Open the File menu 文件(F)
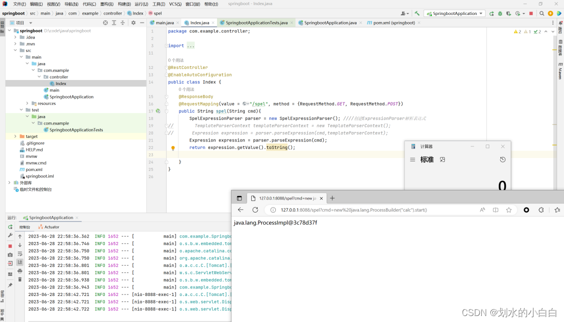The image size is (564, 322). point(20,4)
